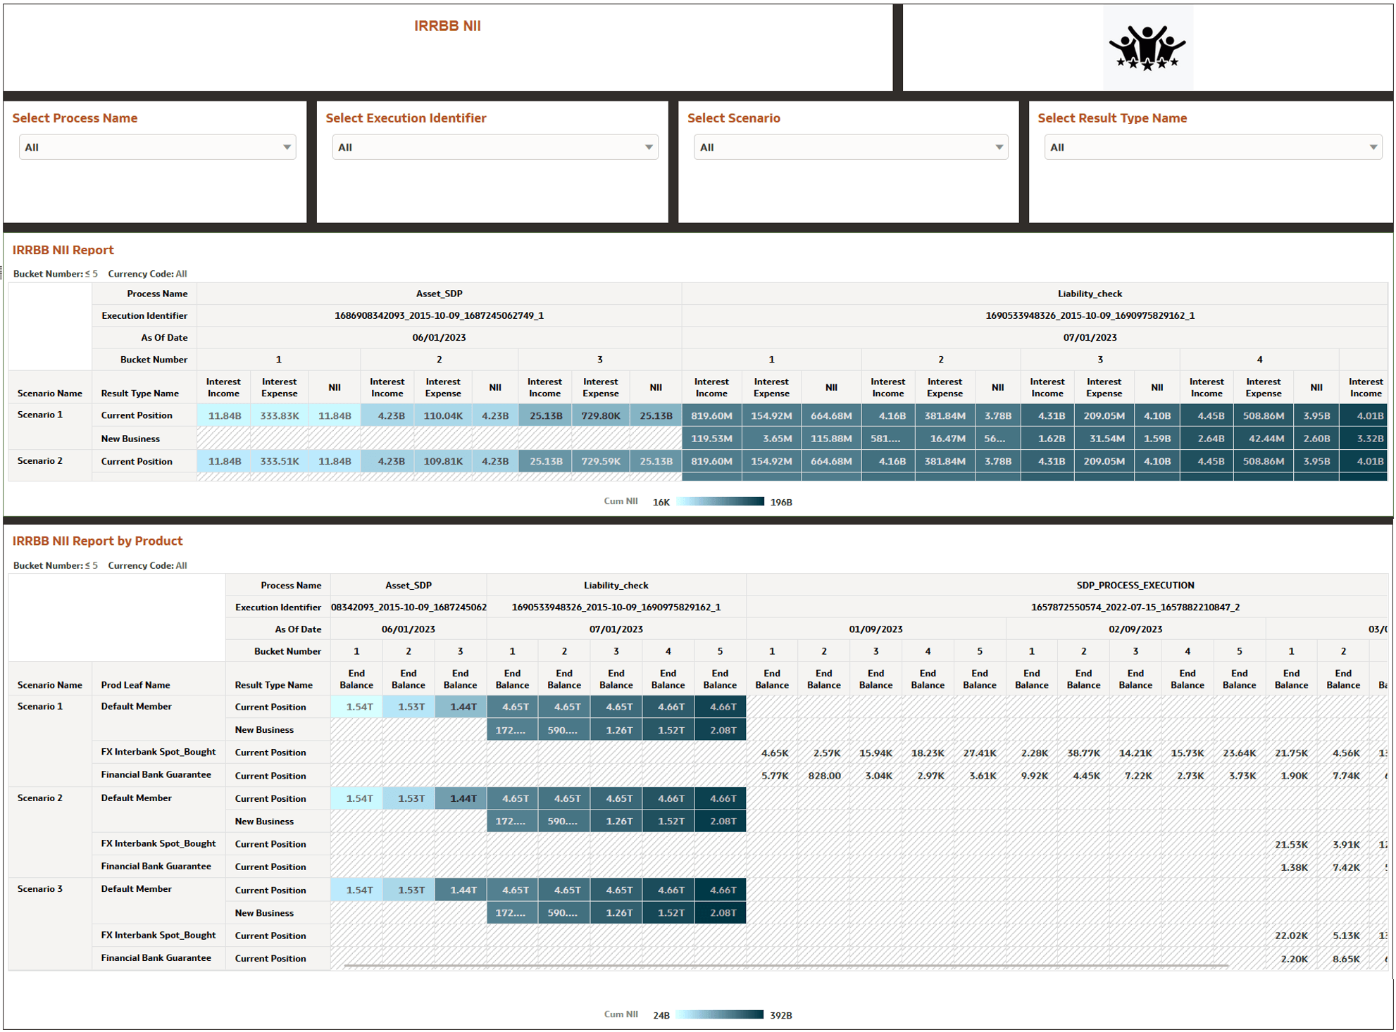Select the Liability_check header in NII Report
This screenshot has height=1032, width=1396.
pos(1089,294)
